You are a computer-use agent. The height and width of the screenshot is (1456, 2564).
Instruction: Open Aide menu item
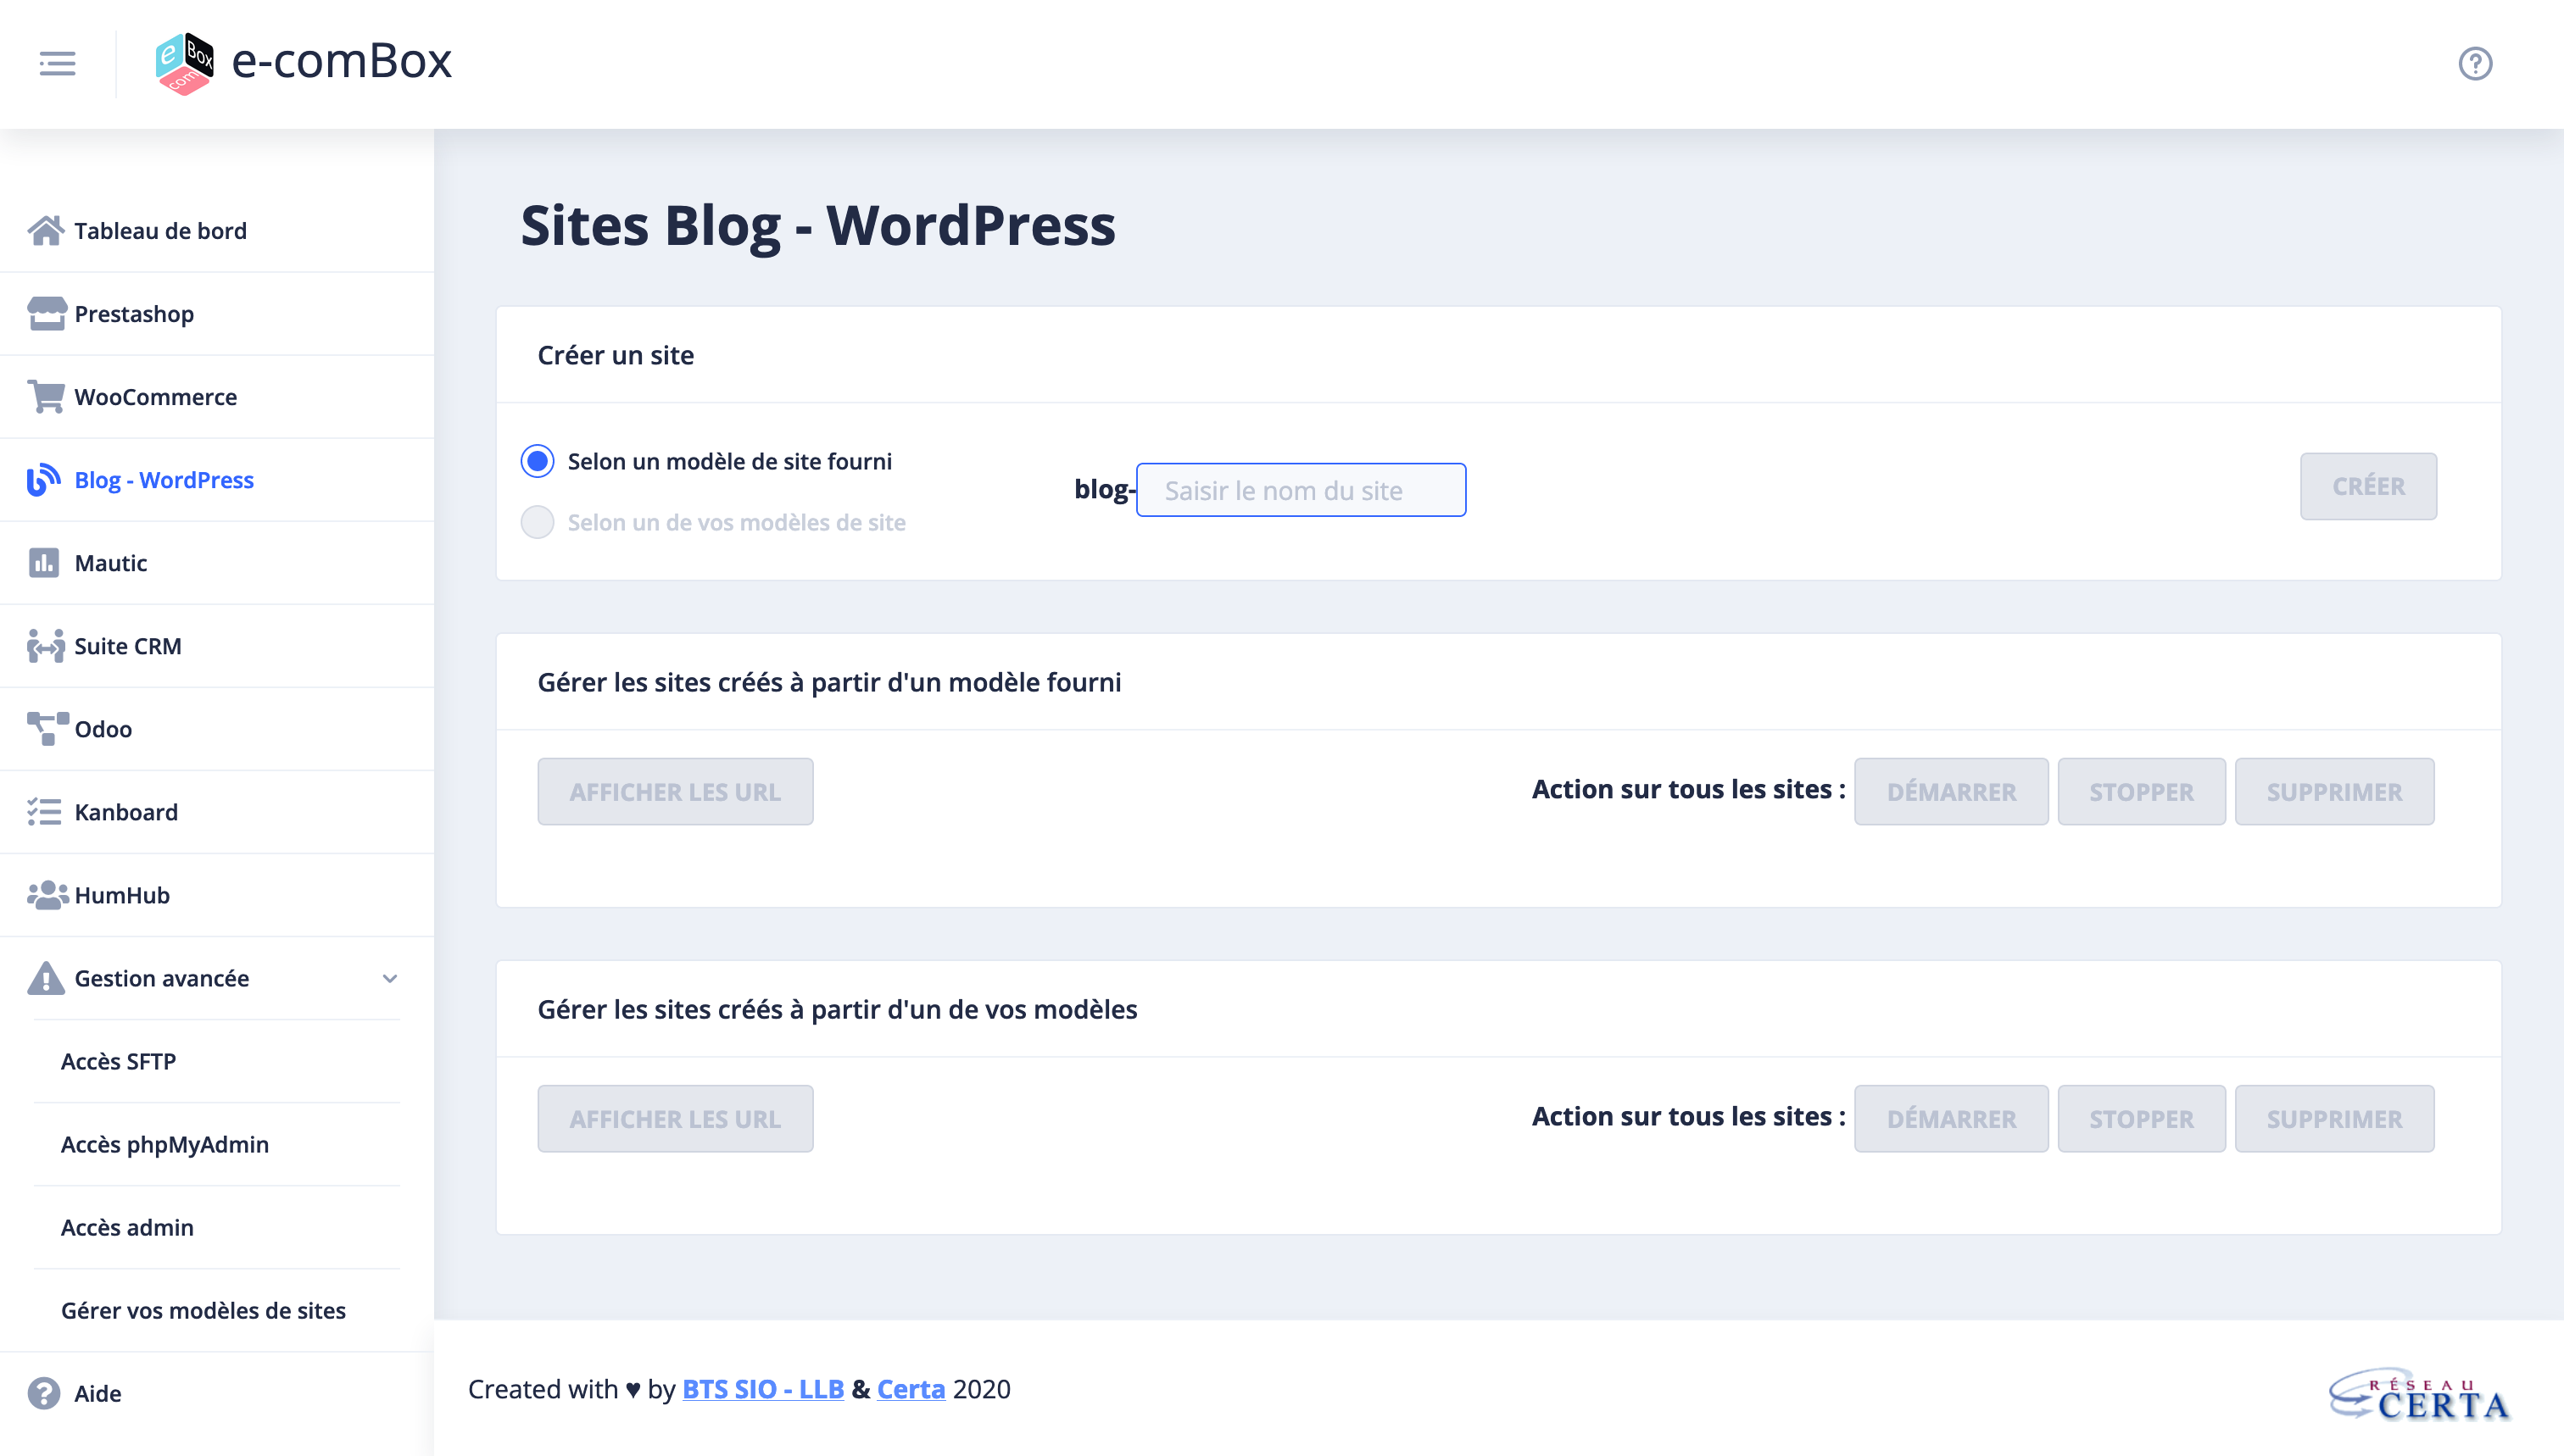coord(217,1393)
